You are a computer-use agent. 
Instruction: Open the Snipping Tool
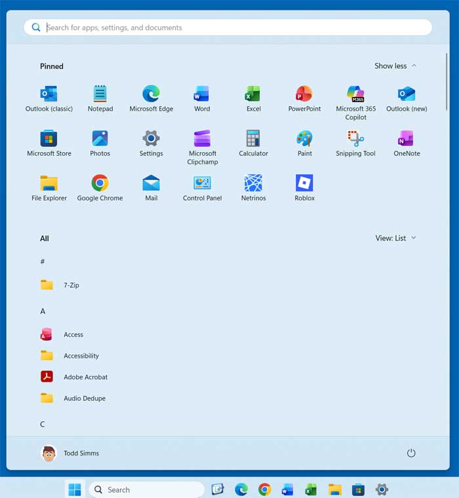(x=355, y=144)
